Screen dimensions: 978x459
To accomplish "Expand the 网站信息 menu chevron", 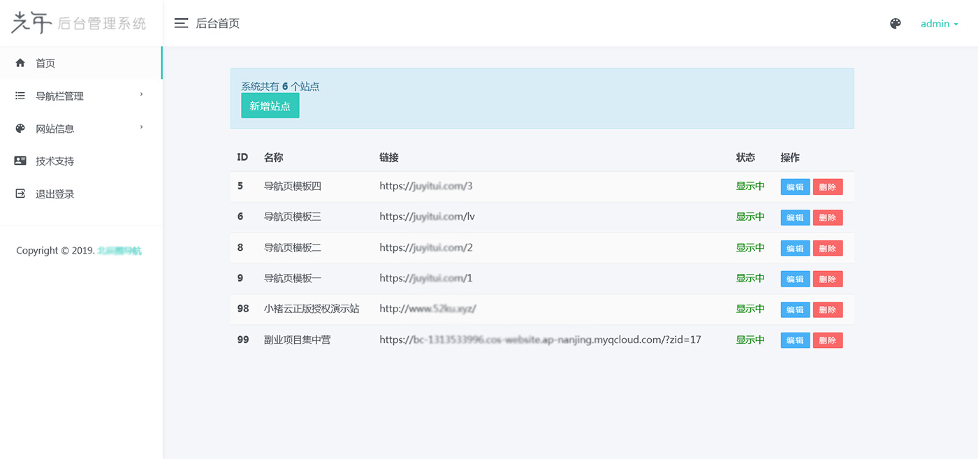I will [142, 128].
